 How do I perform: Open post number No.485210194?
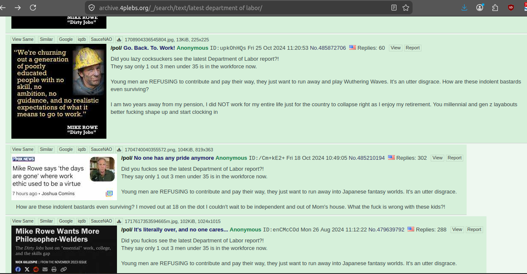(x=367, y=158)
